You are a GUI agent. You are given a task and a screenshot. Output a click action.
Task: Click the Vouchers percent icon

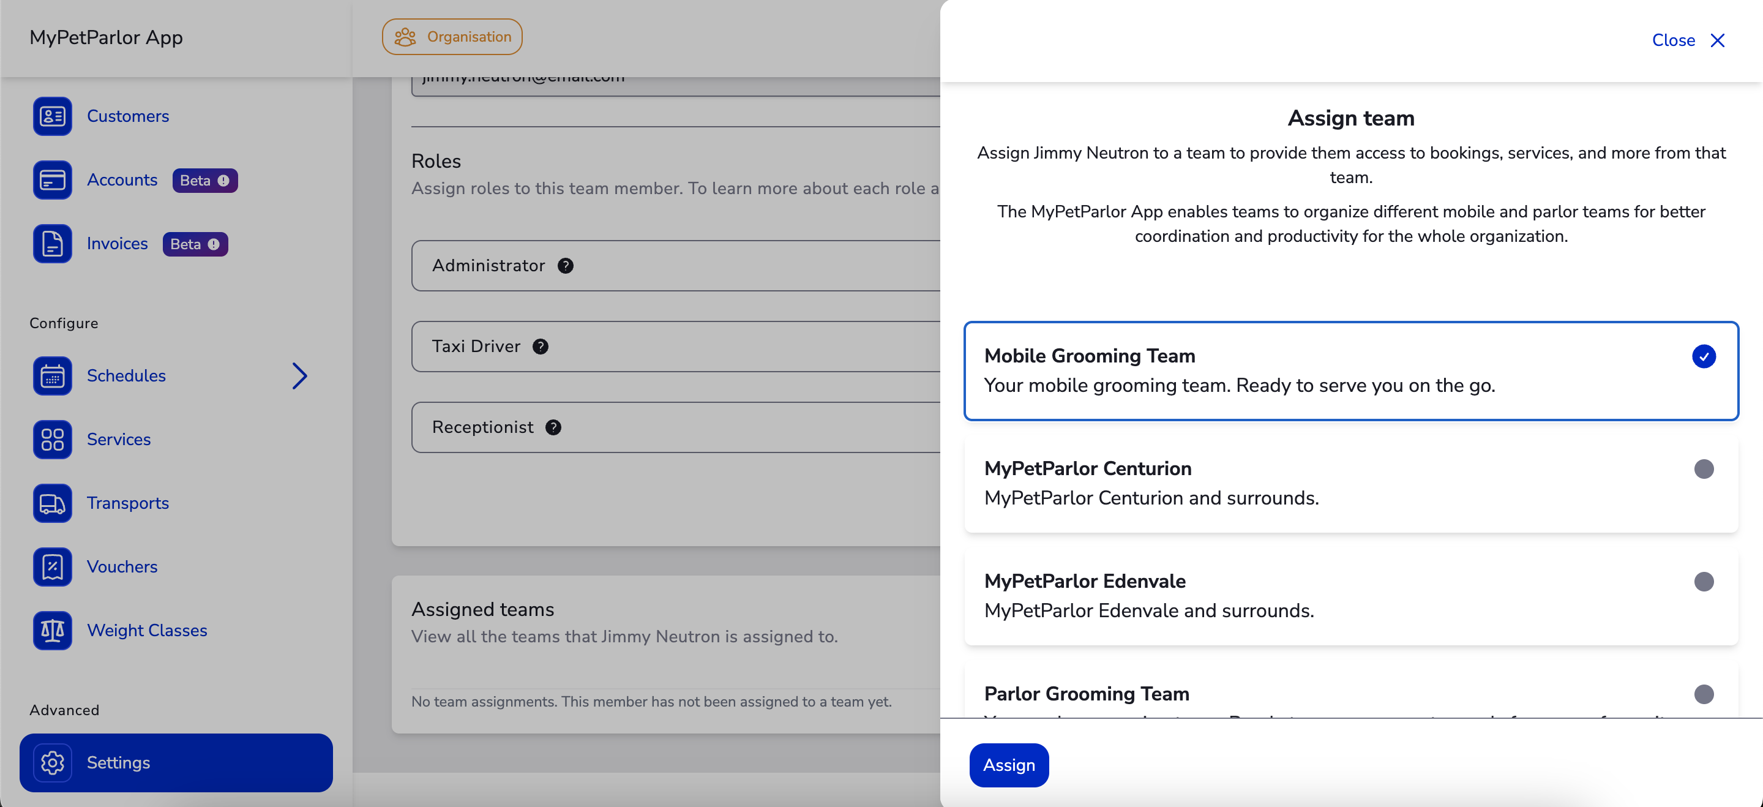52,567
